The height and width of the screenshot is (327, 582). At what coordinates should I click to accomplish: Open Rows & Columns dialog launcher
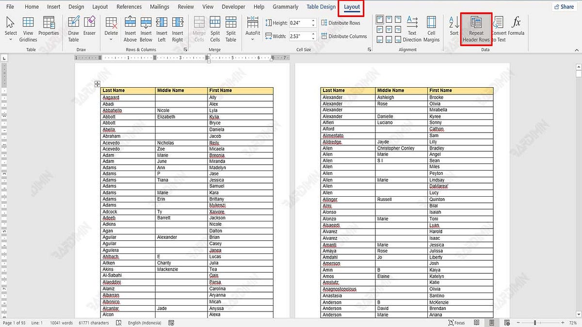tap(185, 49)
